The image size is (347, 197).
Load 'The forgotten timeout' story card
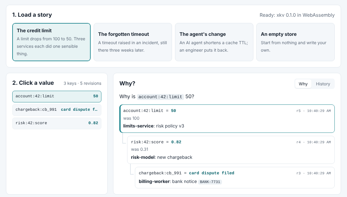click(x=133, y=42)
